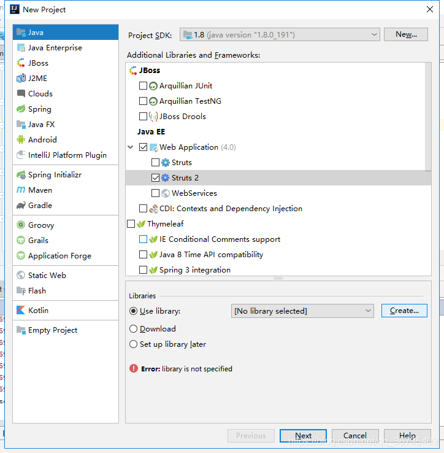
Task: Open the Project SDK dropdown
Action: coord(280,34)
